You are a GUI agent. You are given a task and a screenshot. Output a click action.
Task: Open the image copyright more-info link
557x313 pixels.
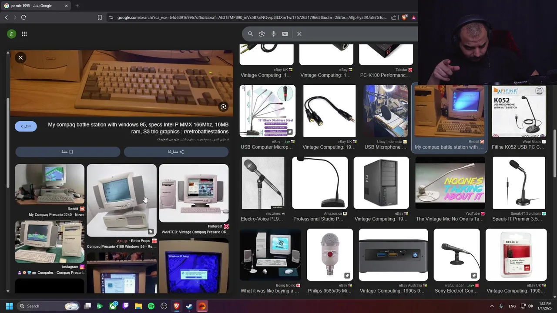point(168,140)
